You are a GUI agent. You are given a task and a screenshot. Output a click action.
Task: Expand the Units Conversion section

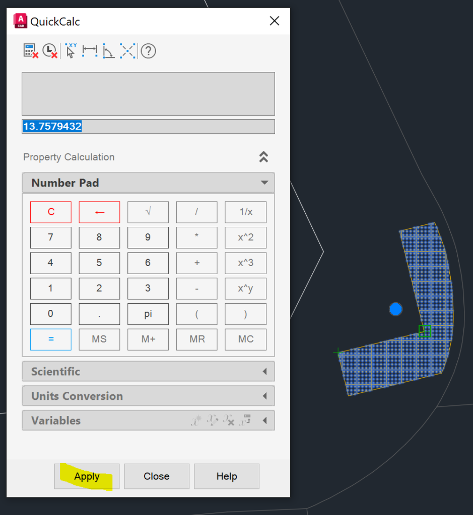click(148, 396)
